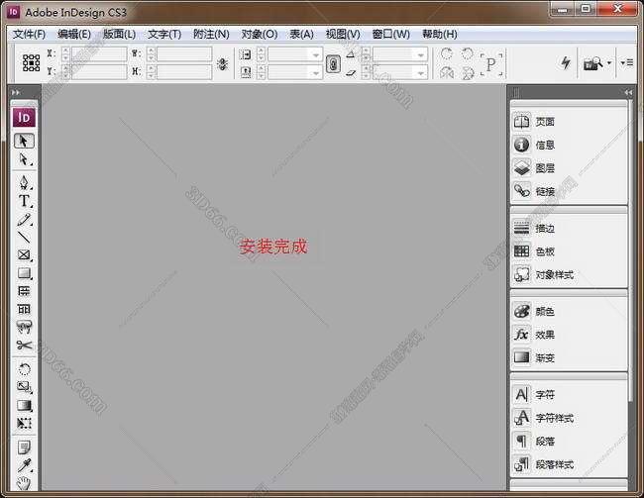
Task: Select the Selection tool arrow
Action: (24, 141)
